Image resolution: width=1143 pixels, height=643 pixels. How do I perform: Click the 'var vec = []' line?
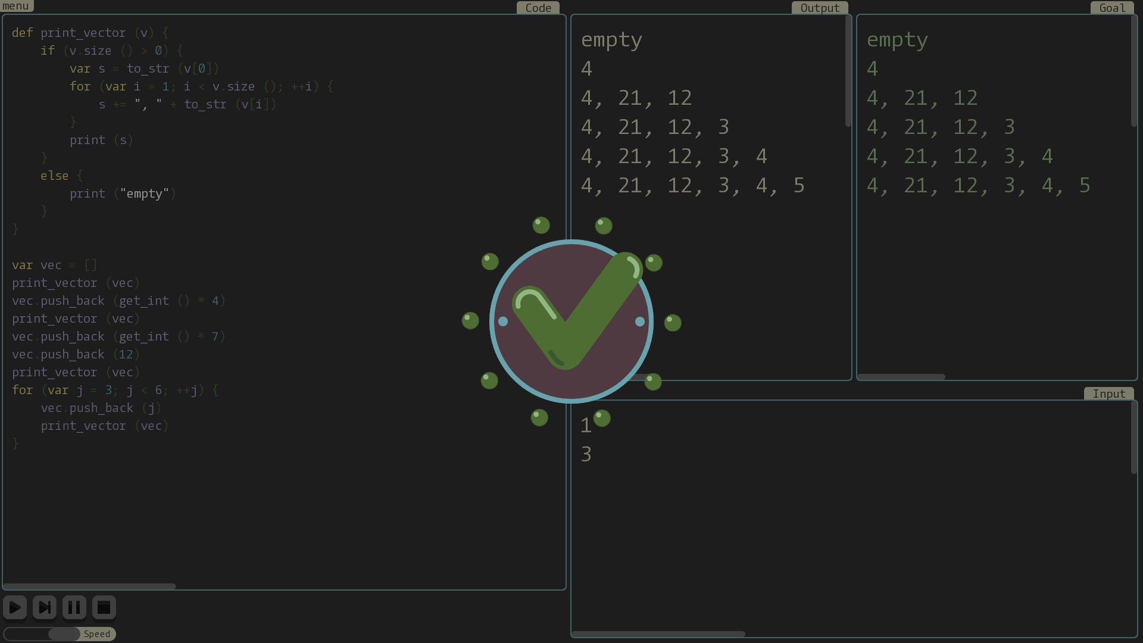click(54, 265)
